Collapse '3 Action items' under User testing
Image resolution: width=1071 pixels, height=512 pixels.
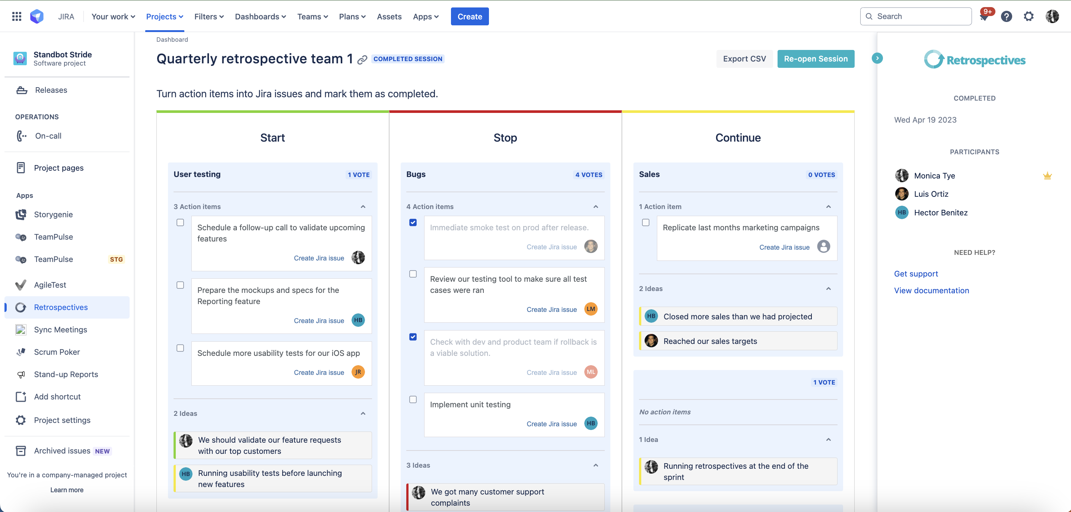(x=363, y=207)
